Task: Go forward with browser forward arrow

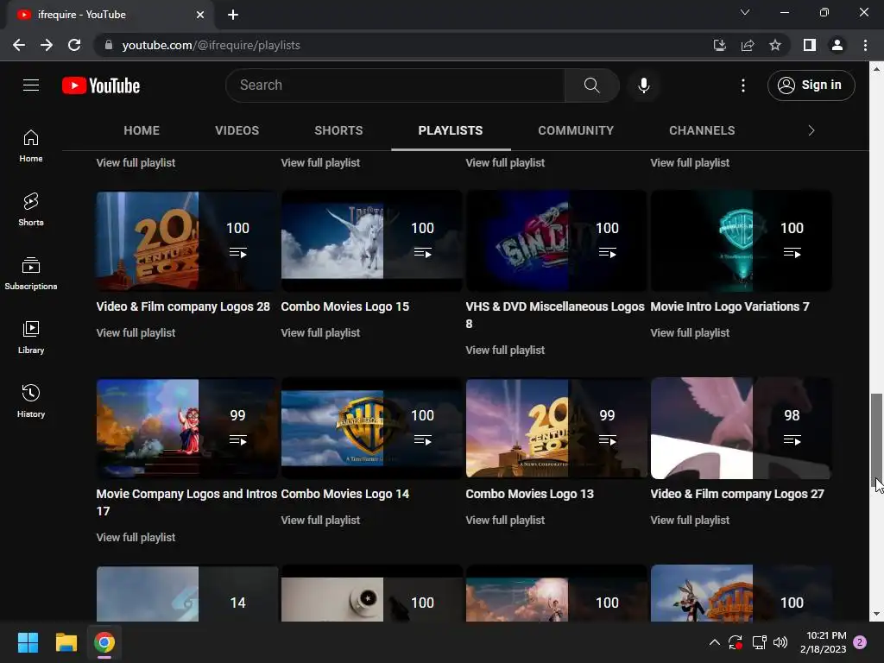Action: pos(47,45)
